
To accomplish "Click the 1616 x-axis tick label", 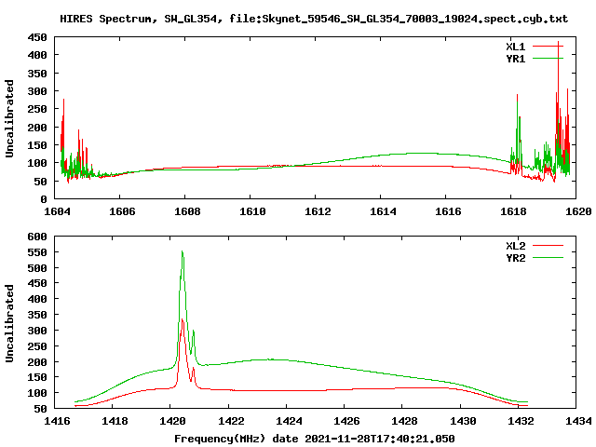I will (x=448, y=211).
